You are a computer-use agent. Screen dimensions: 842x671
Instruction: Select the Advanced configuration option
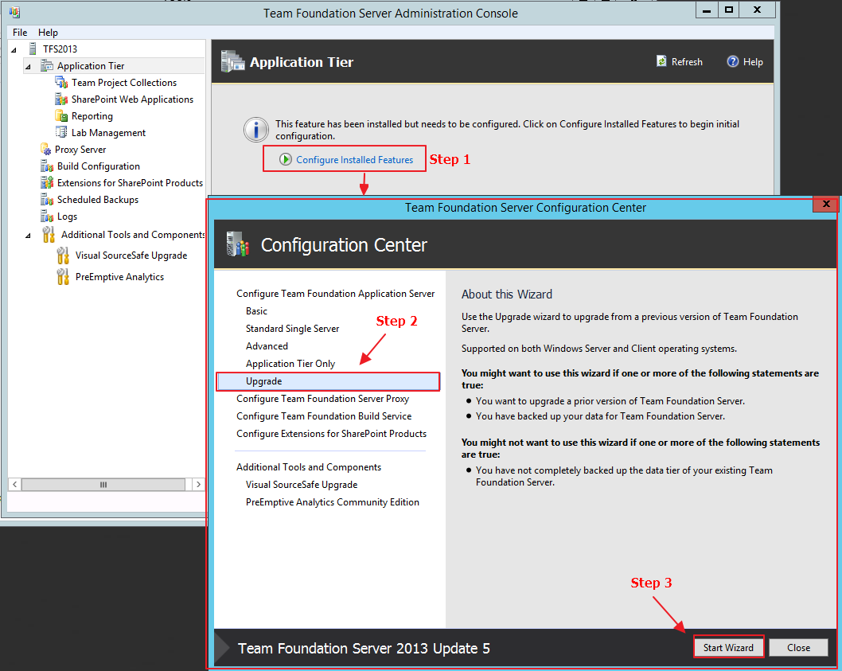(x=267, y=346)
